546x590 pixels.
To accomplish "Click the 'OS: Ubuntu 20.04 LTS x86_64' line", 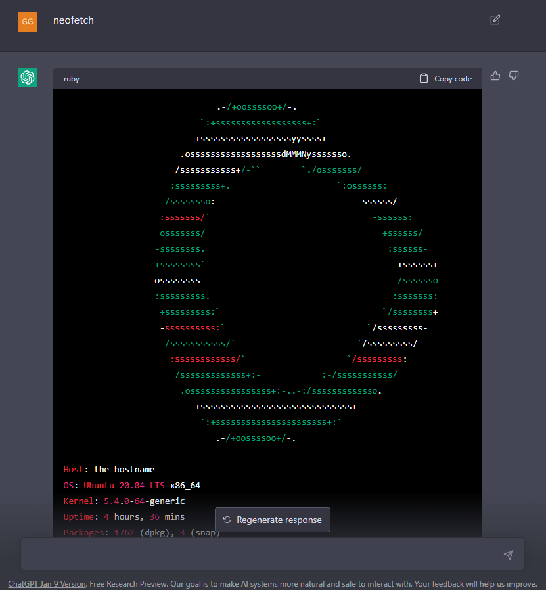I will click(131, 485).
